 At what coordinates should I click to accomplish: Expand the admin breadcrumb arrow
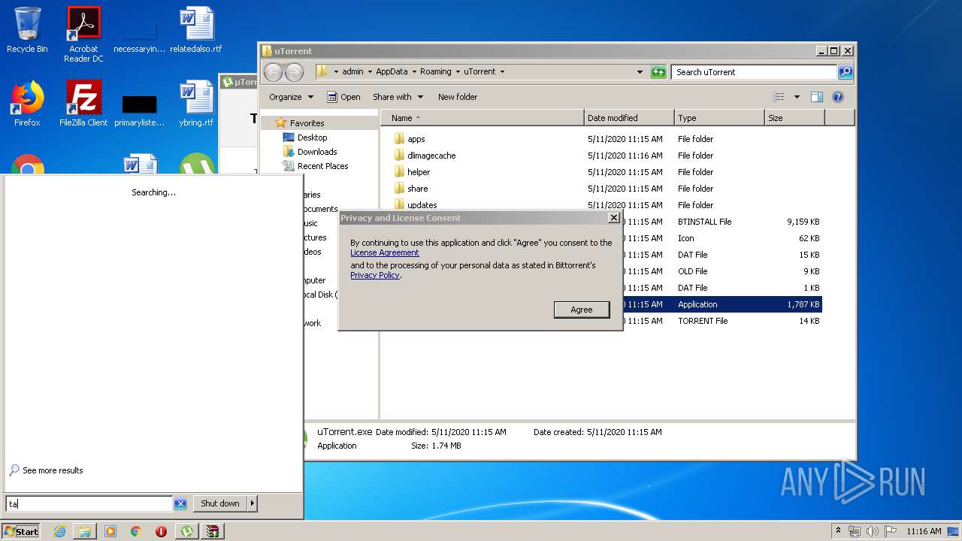point(370,72)
